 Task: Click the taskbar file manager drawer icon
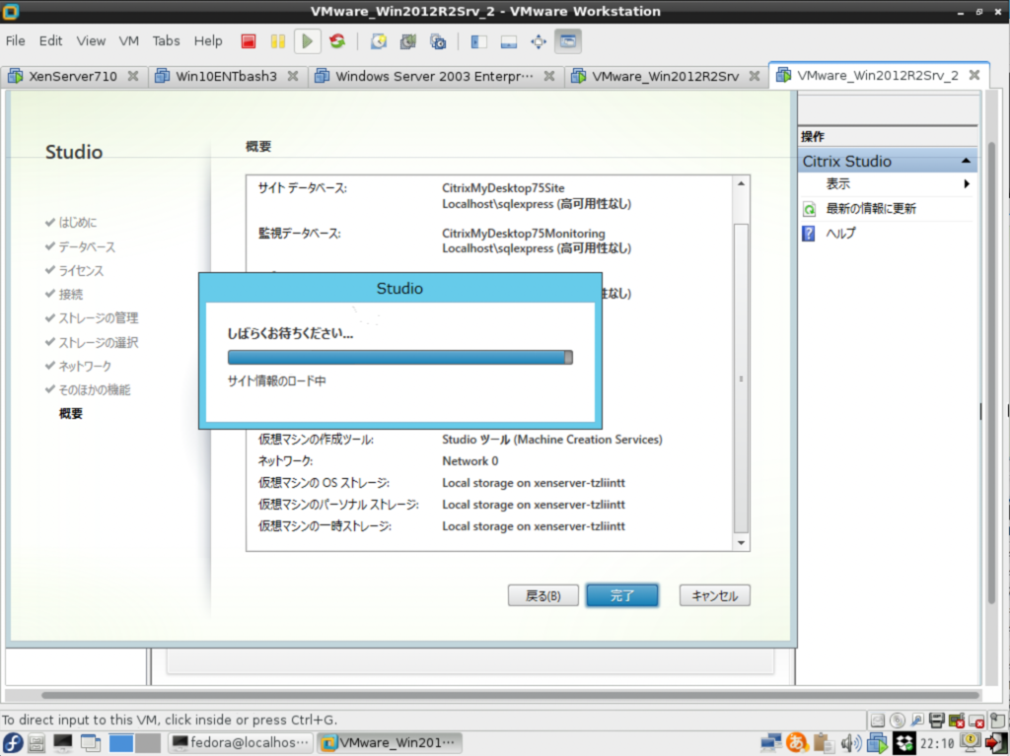36,743
